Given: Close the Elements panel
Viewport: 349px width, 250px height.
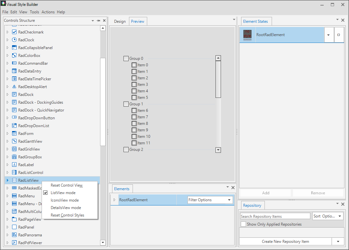Looking at the screenshot, I should click(x=233, y=188).
